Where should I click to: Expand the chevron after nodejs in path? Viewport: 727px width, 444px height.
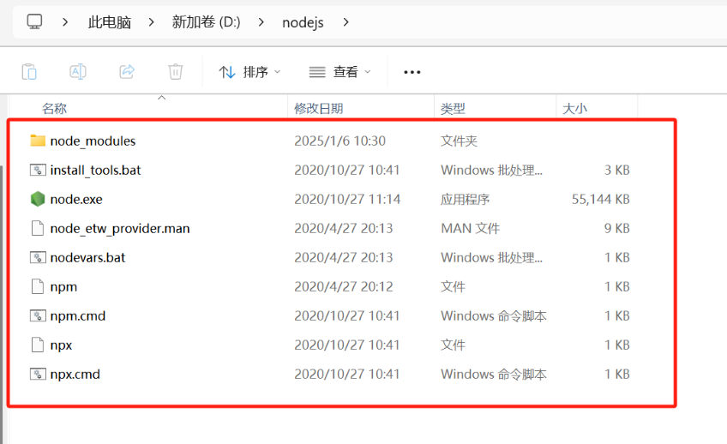(x=345, y=22)
